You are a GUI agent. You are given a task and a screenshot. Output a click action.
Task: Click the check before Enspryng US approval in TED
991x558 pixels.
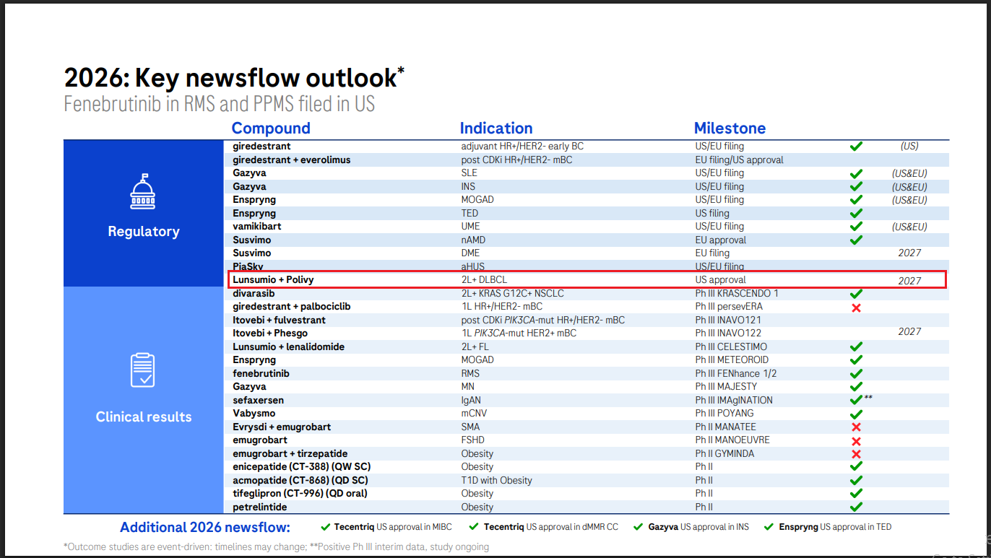tap(769, 527)
